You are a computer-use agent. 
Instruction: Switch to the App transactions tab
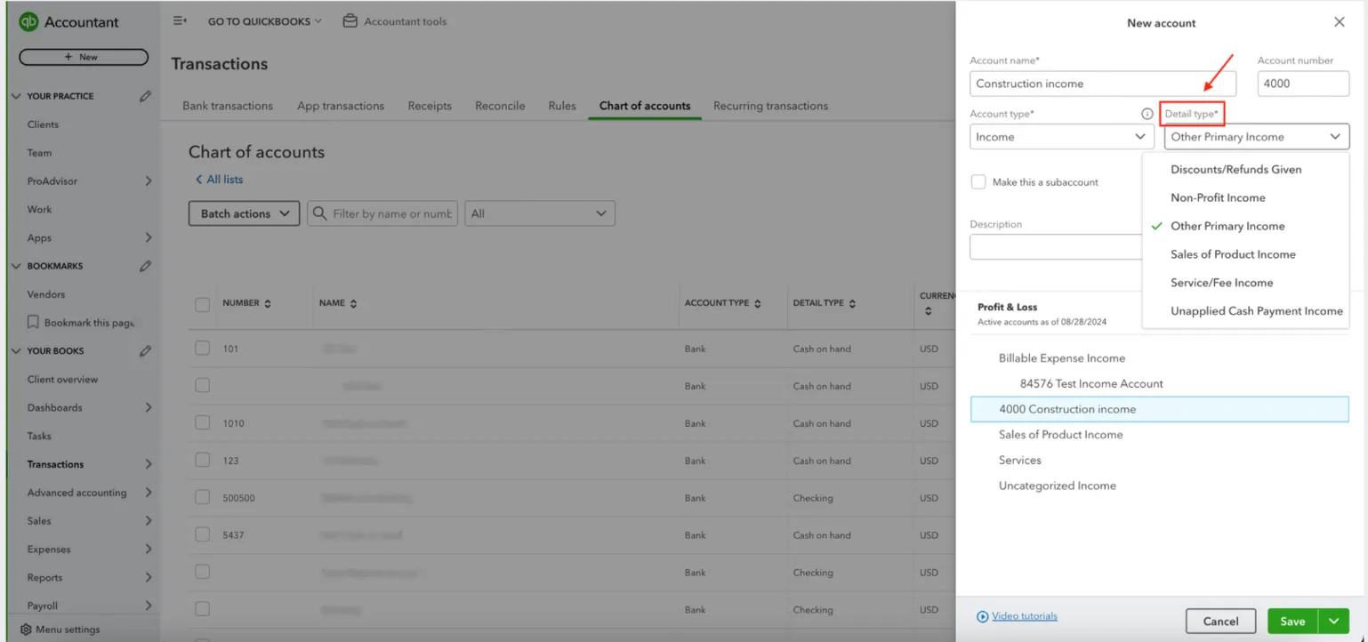[x=341, y=106]
